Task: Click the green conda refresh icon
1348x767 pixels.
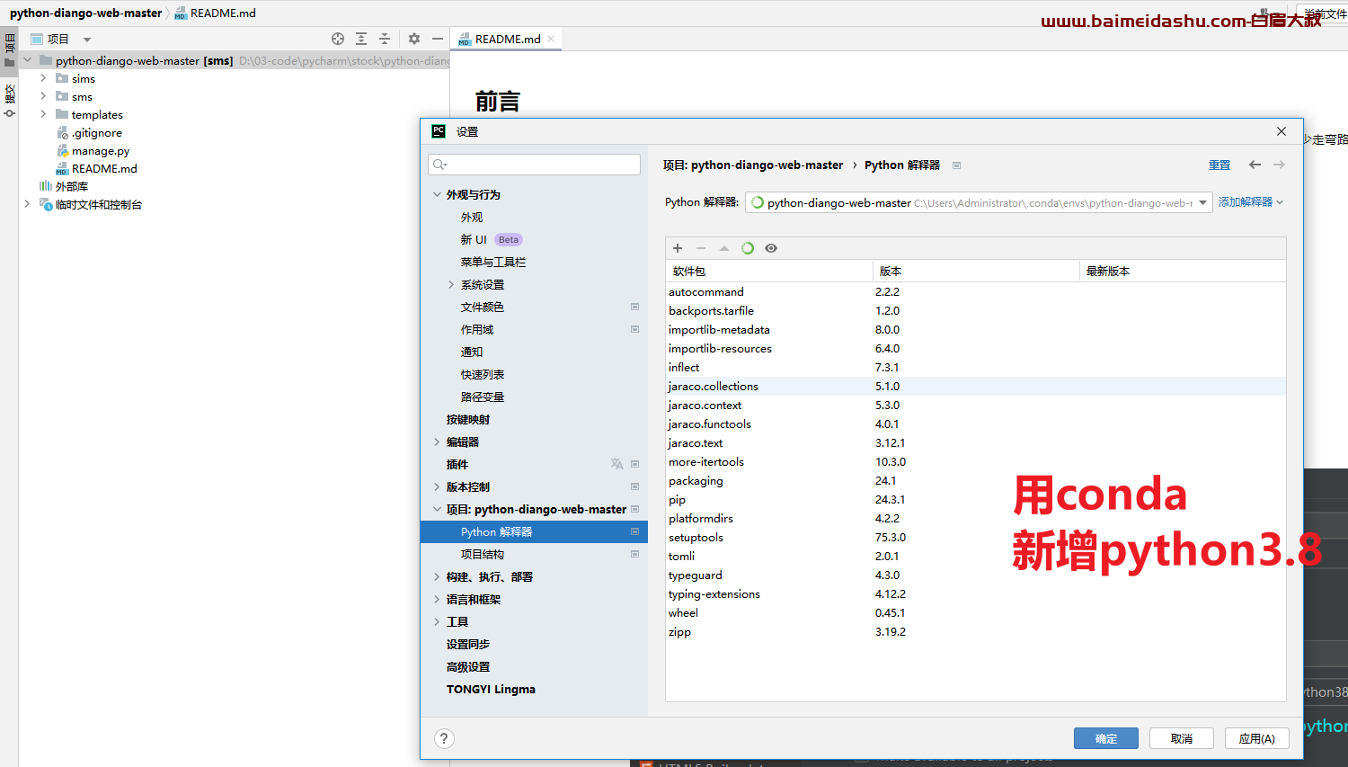Action: 748,248
